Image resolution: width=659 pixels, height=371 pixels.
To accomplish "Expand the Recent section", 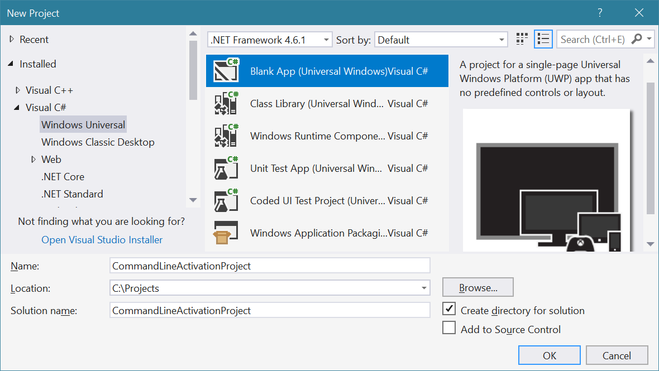I will pyautogui.click(x=12, y=40).
